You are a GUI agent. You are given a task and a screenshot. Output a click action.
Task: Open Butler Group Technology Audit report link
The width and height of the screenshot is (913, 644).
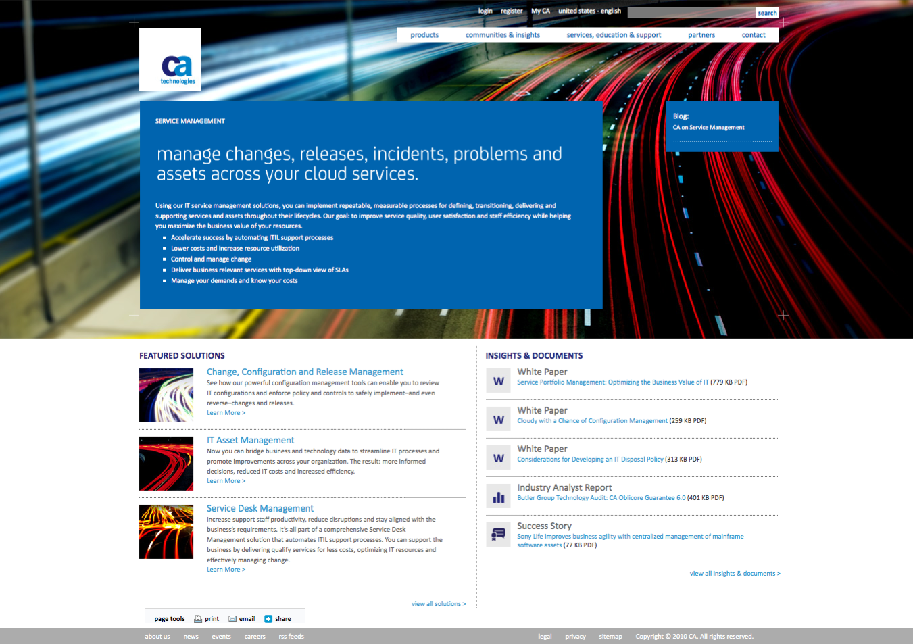tap(601, 498)
